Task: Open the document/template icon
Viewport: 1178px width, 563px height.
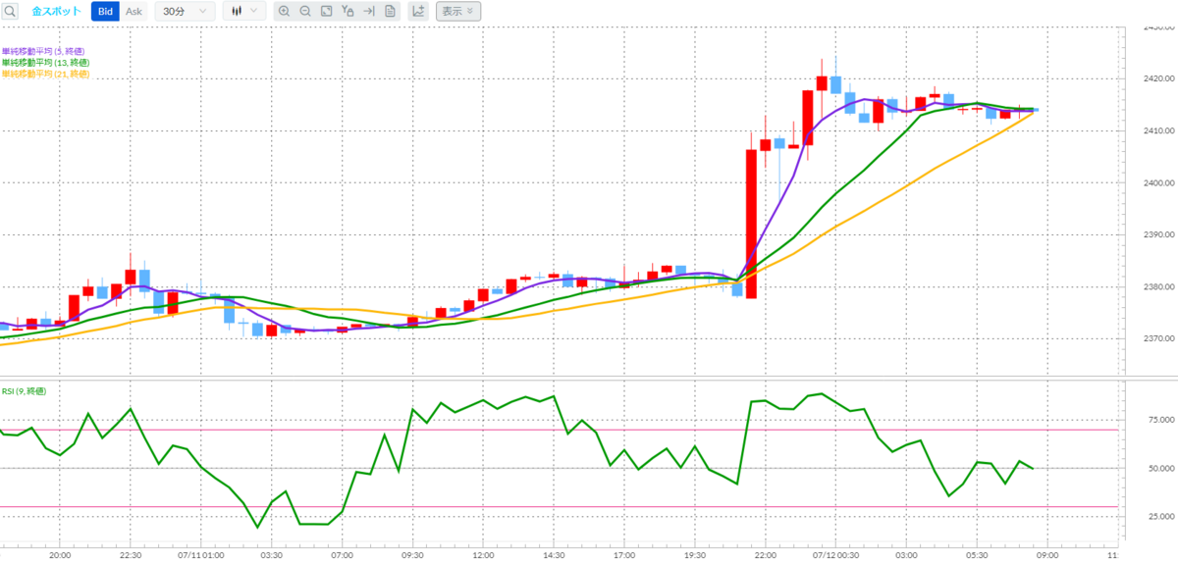Action: pyautogui.click(x=390, y=12)
